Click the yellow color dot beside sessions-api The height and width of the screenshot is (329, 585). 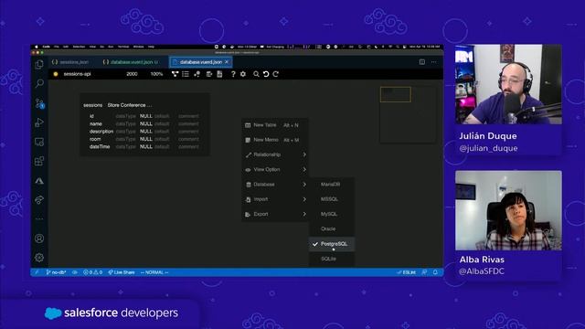[x=56, y=74]
